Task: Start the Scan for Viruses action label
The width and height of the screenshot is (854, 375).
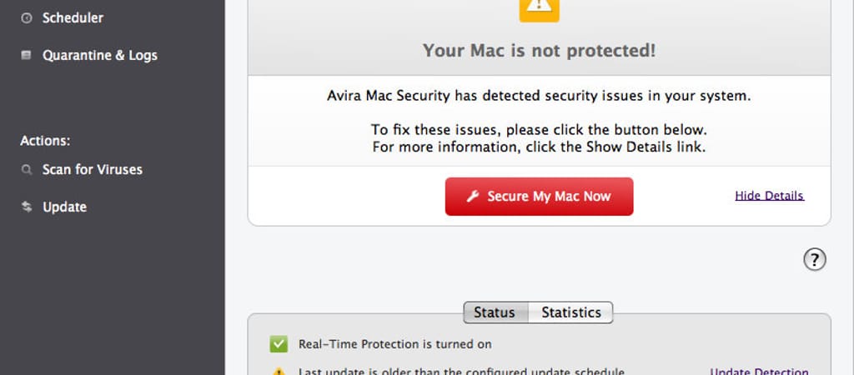Action: coord(93,170)
